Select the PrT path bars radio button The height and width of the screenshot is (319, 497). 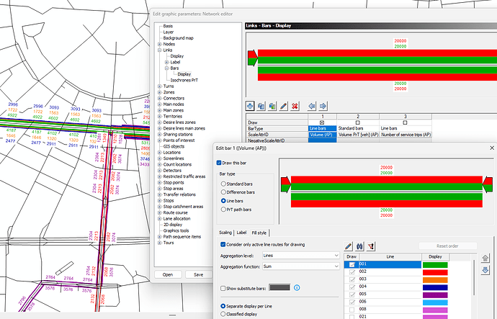223,210
